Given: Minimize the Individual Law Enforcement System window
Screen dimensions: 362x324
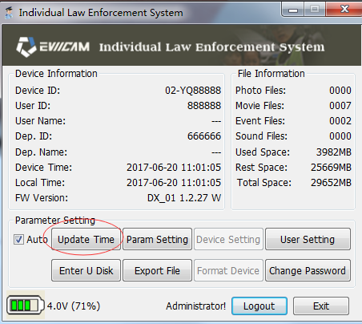Looking at the screenshot, I should (x=293, y=10).
